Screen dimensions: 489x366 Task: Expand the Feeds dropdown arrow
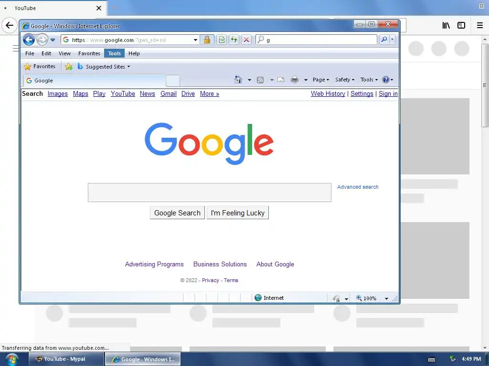[x=272, y=80]
